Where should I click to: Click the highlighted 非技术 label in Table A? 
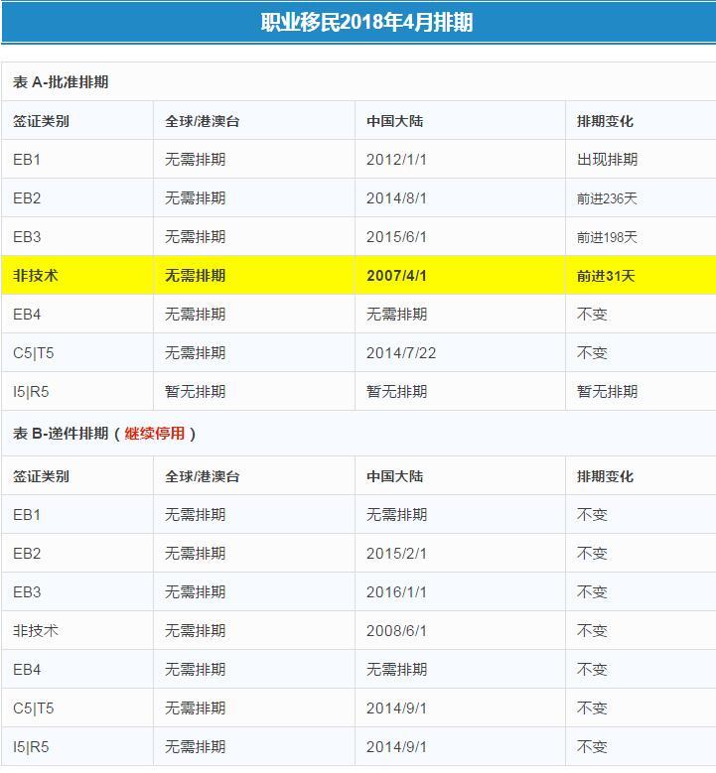click(x=36, y=275)
